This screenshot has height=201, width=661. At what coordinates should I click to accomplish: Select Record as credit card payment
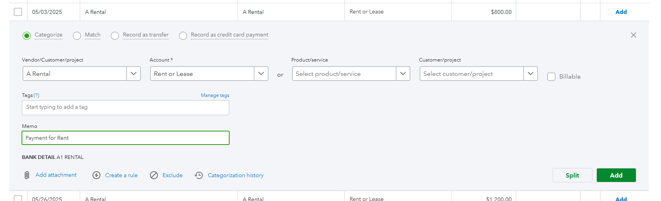coord(183,36)
